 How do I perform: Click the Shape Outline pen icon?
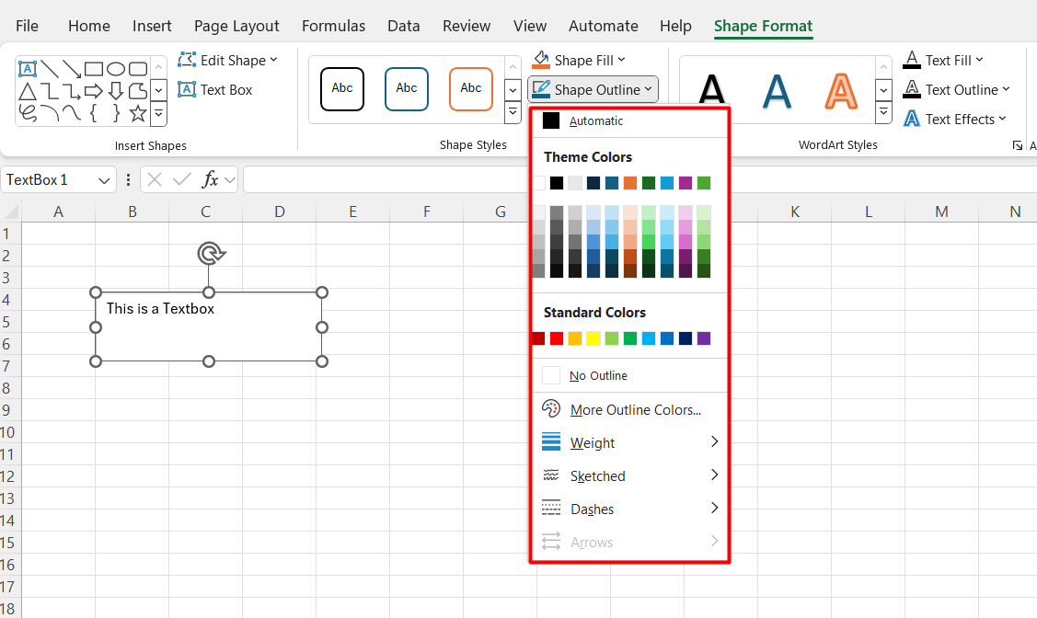tap(541, 89)
